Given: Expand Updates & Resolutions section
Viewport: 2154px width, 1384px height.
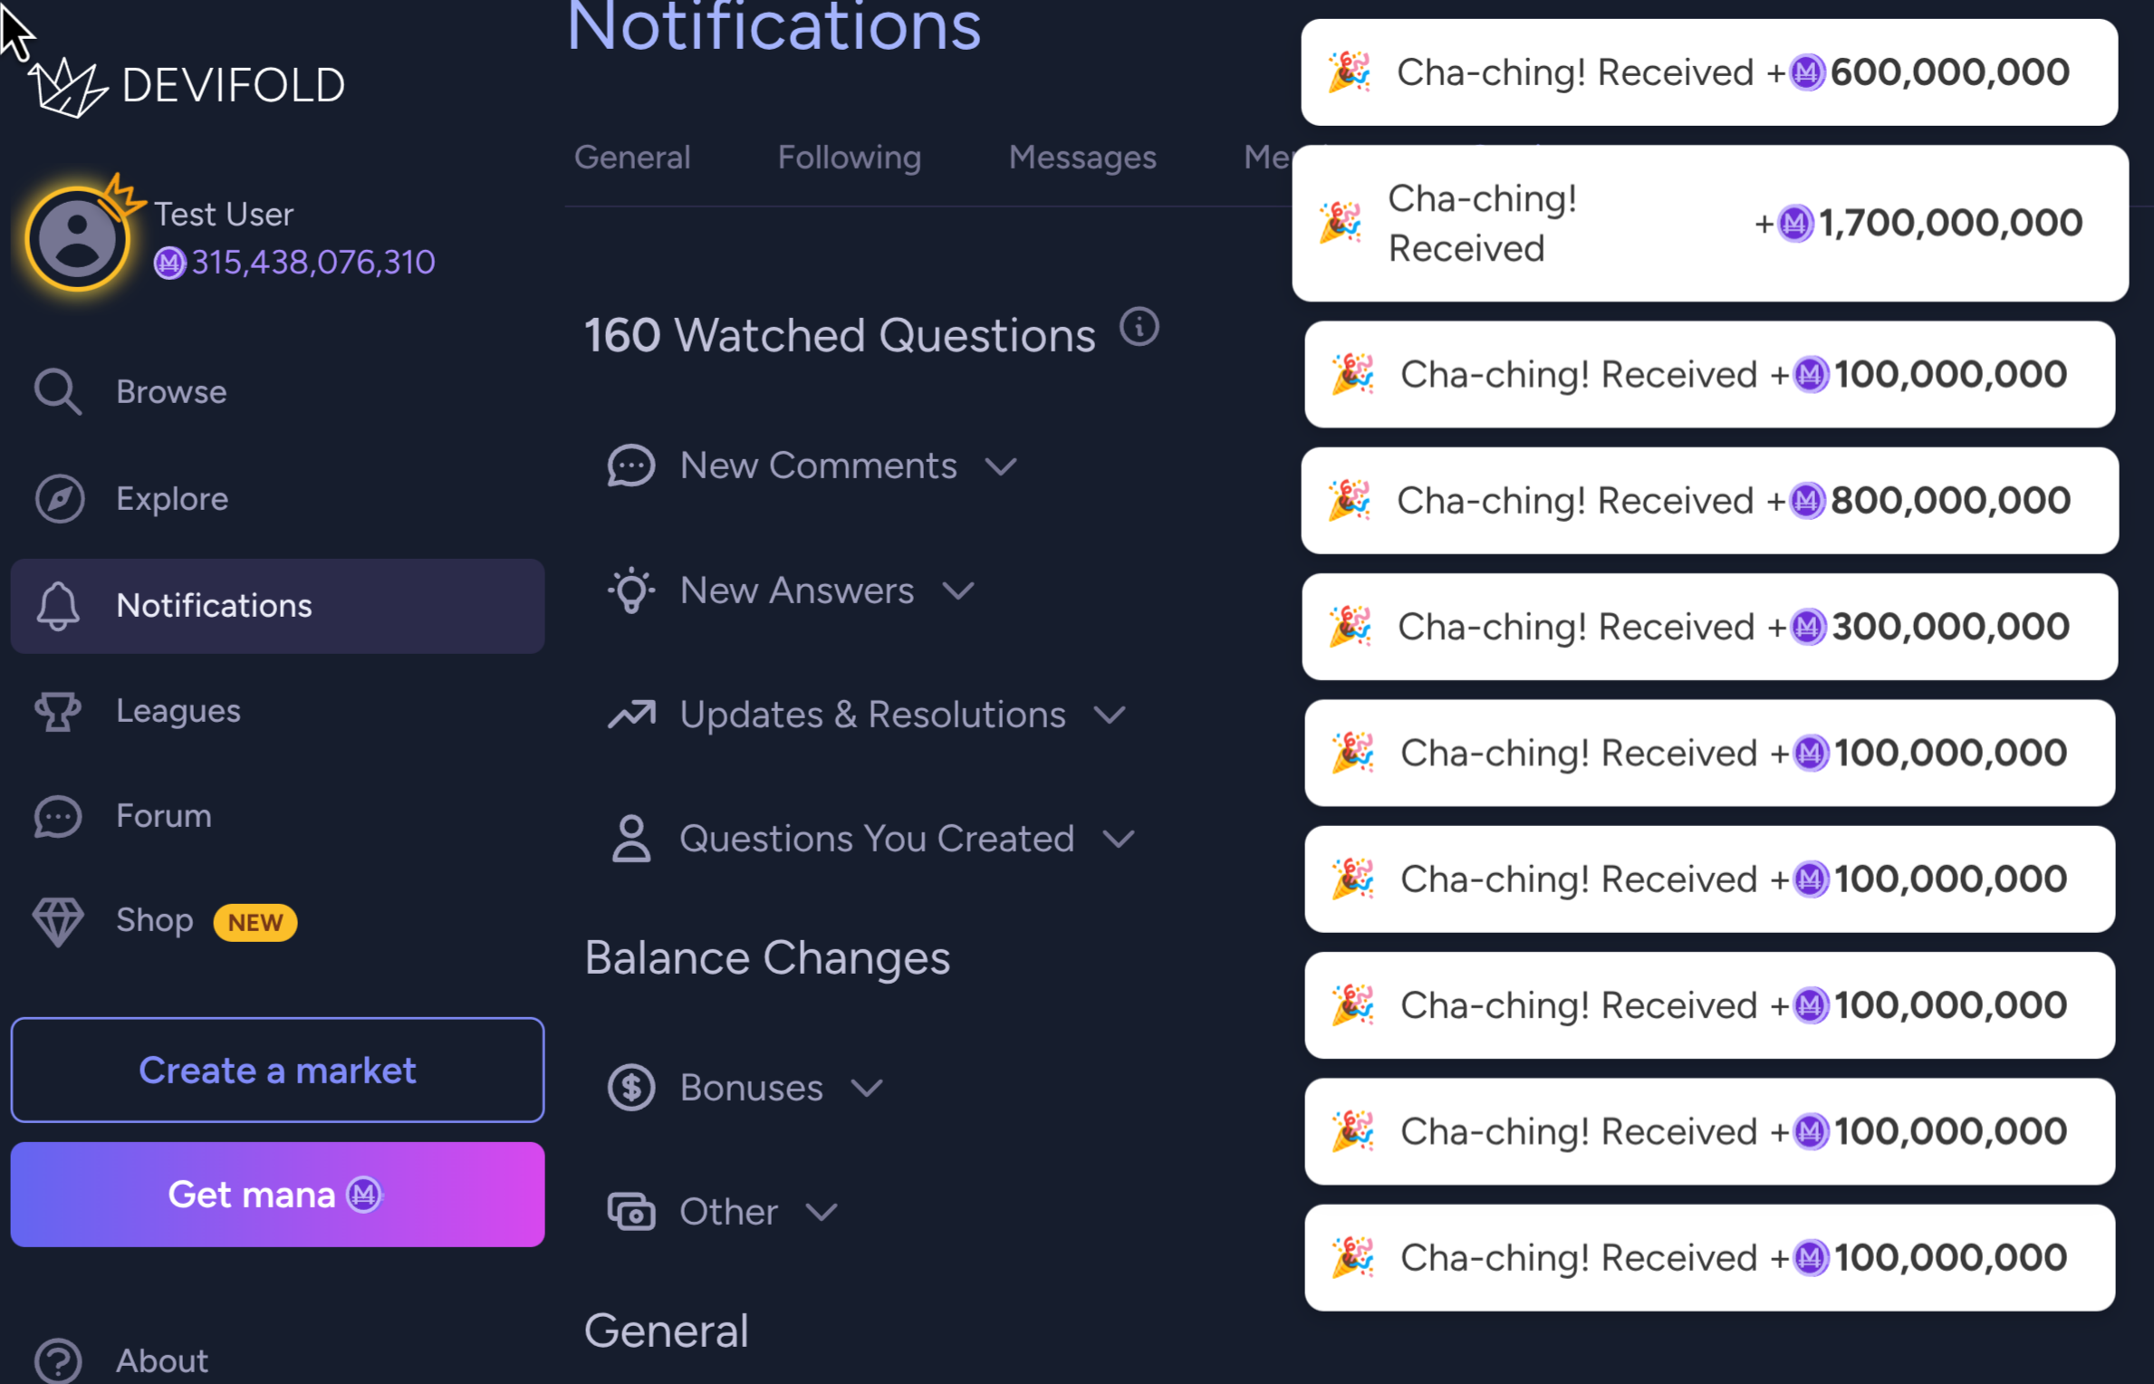Looking at the screenshot, I should pos(1110,716).
